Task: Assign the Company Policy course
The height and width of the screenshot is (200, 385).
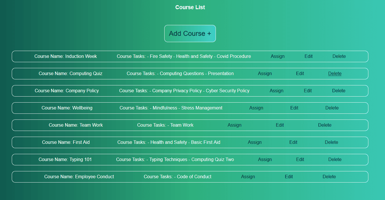Action: 276,91
